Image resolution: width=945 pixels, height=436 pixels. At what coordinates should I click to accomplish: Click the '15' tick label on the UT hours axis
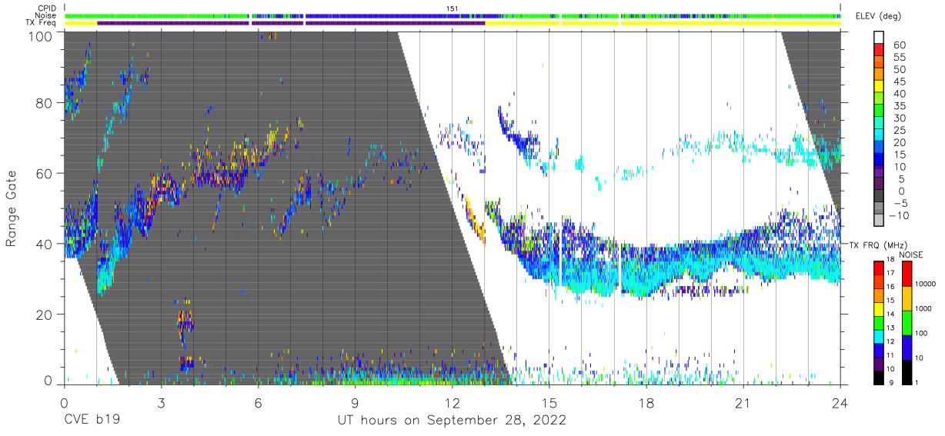(x=549, y=403)
